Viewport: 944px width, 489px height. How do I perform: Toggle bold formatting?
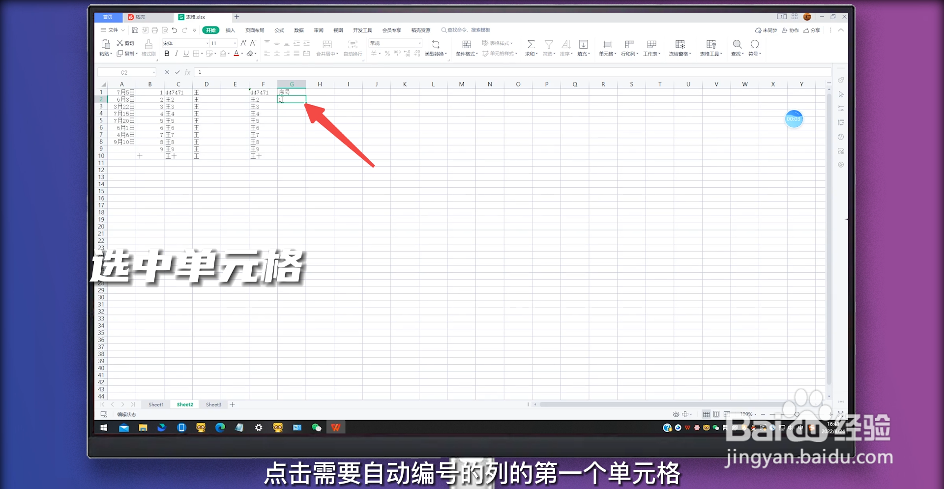pyautogui.click(x=167, y=54)
